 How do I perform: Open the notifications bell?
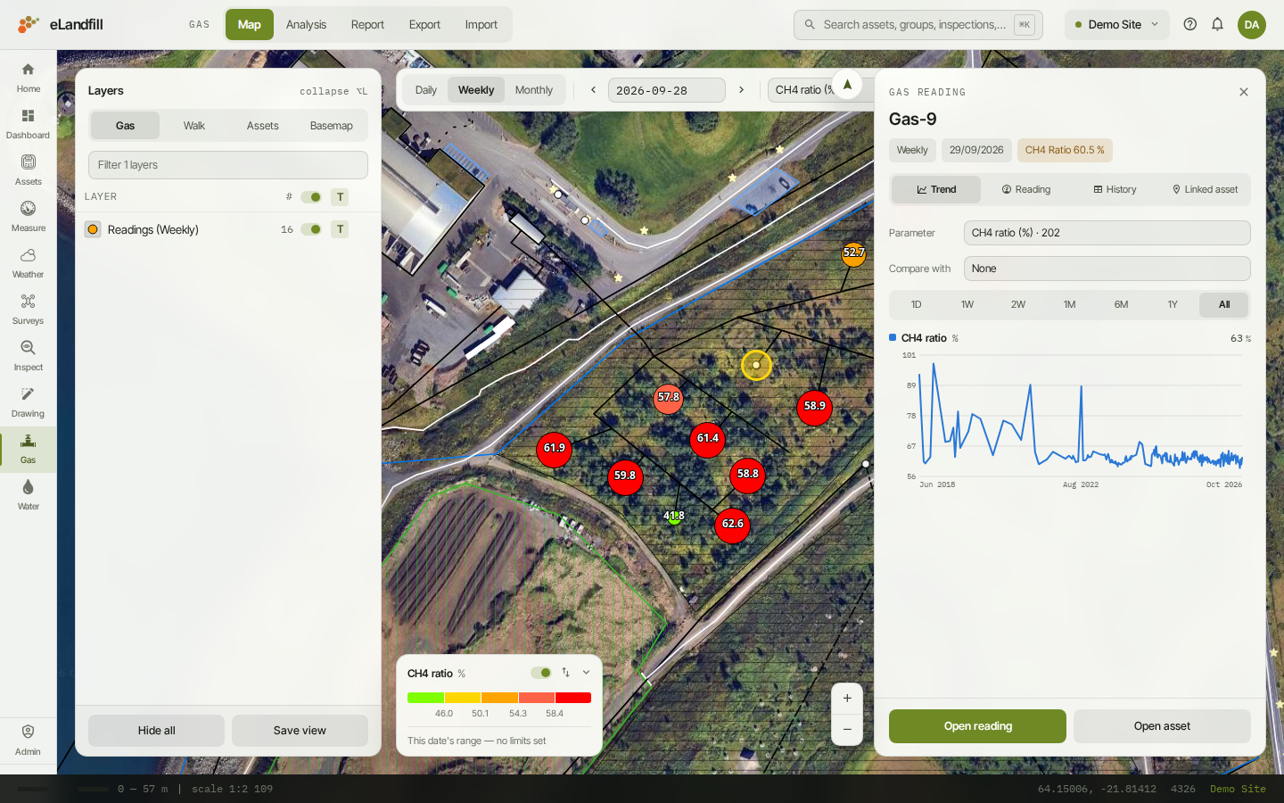coord(1217,25)
